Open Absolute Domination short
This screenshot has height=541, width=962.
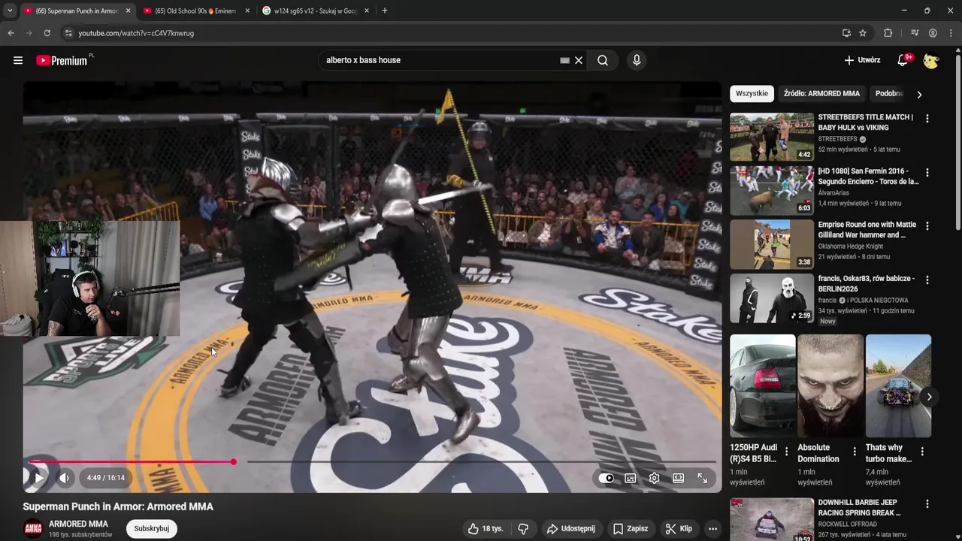[x=830, y=386]
